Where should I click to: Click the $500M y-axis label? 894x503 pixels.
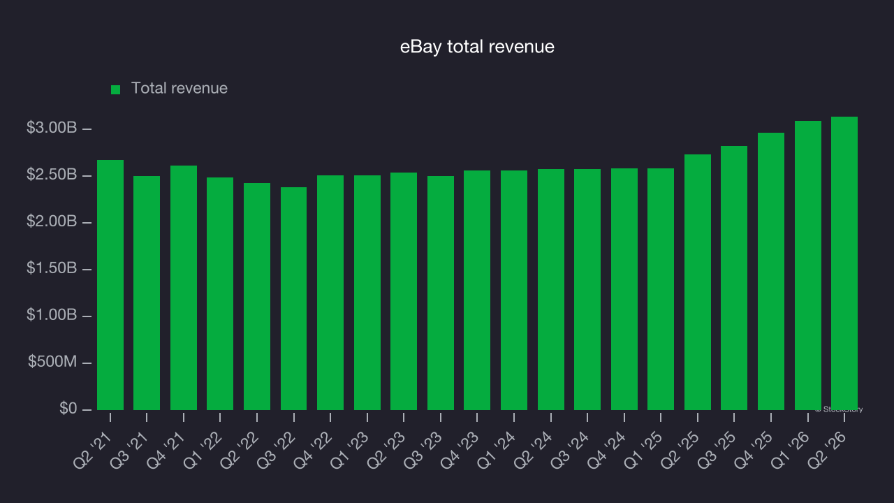click(x=52, y=362)
